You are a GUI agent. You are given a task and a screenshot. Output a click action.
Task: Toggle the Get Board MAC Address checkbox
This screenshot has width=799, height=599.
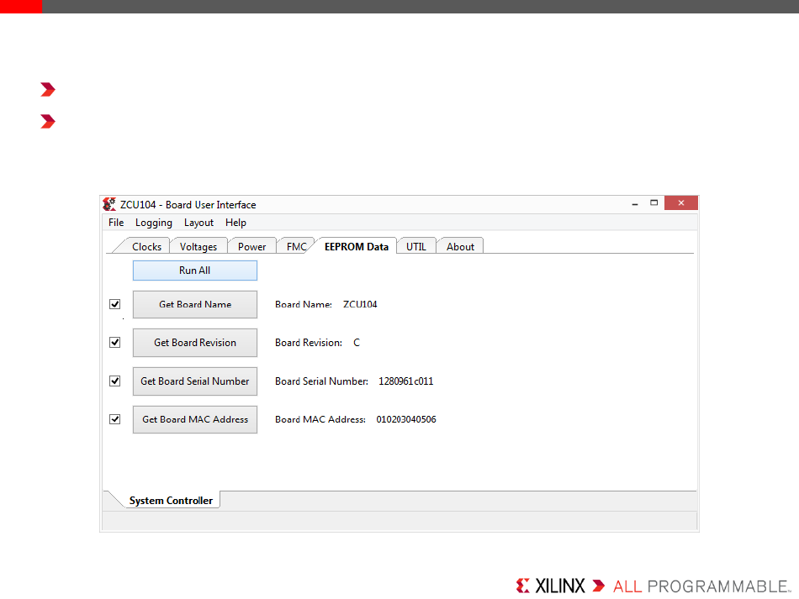click(x=115, y=419)
